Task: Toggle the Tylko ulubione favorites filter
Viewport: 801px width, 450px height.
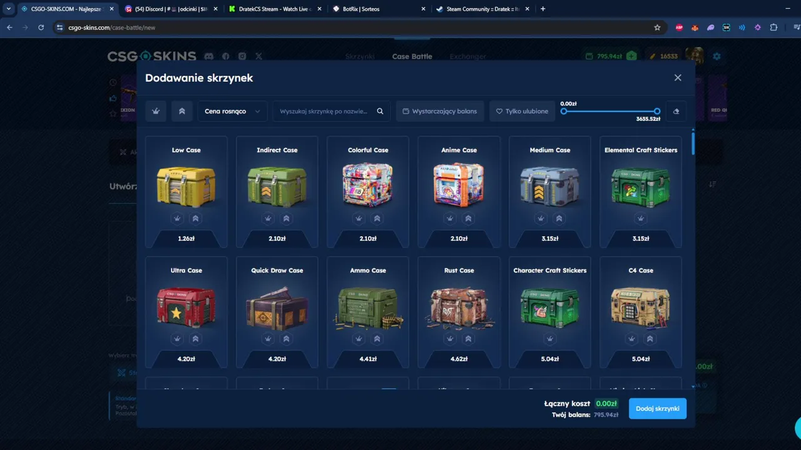Action: 522,111
